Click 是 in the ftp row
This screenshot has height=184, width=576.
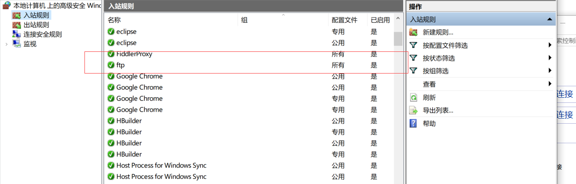click(374, 65)
